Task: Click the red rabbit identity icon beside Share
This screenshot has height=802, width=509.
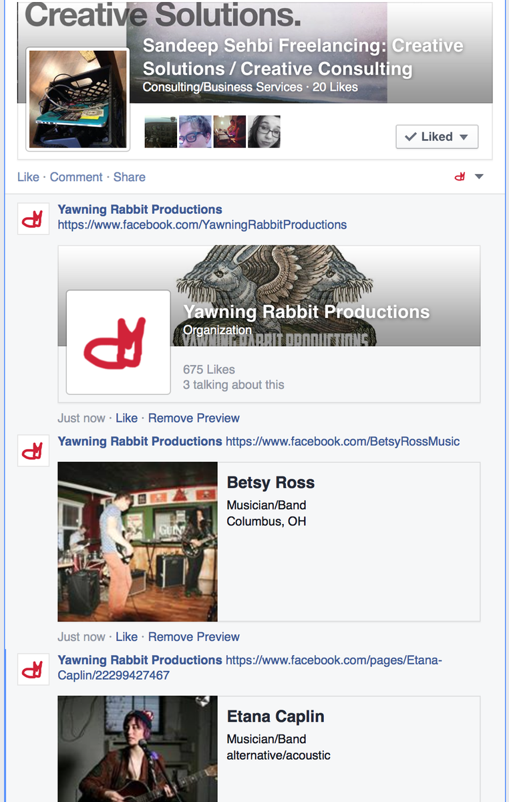Action: 460,177
